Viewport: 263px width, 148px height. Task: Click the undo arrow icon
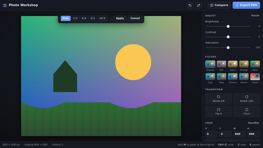coord(190,5)
